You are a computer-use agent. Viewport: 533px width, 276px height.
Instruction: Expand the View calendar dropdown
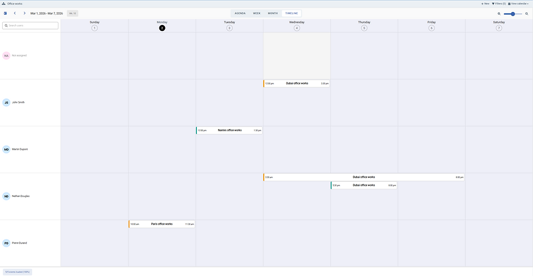coord(518,4)
